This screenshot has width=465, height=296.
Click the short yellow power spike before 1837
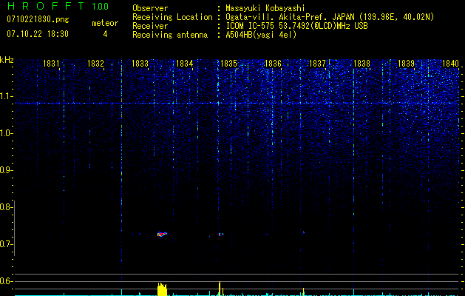pos(303,292)
